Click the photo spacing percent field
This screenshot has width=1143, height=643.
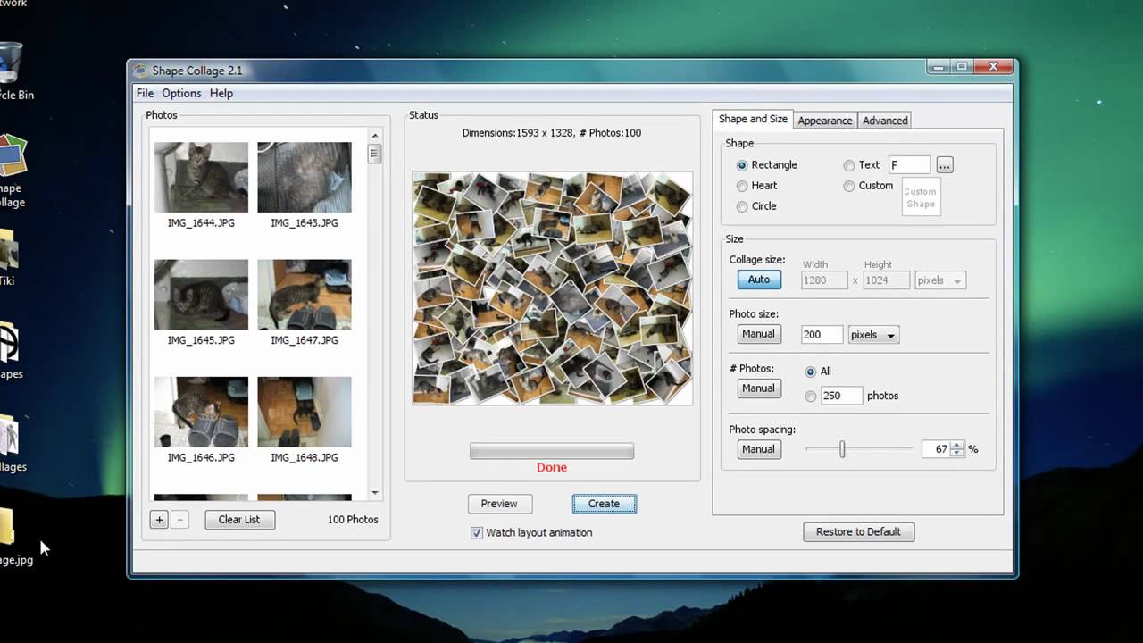coord(937,449)
